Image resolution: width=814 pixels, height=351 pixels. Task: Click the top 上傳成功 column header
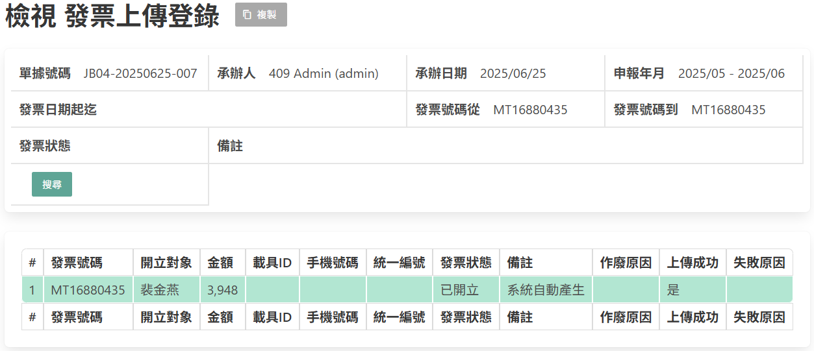tap(693, 263)
